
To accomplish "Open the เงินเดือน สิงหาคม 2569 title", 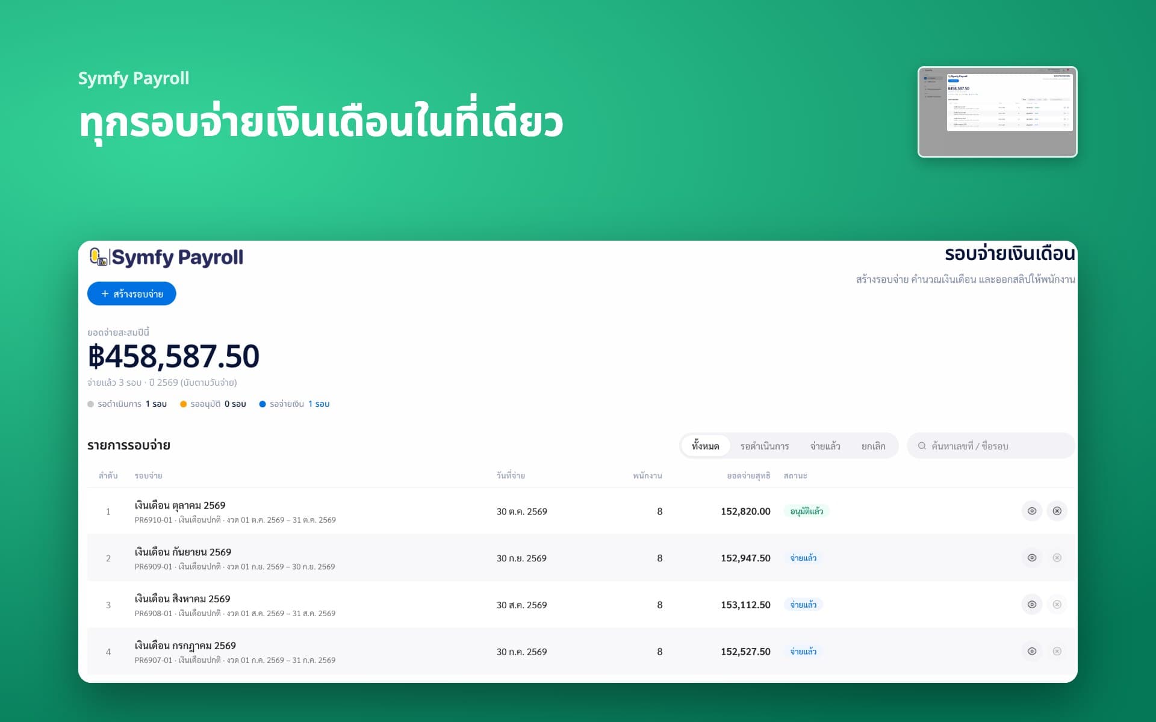I will [182, 599].
